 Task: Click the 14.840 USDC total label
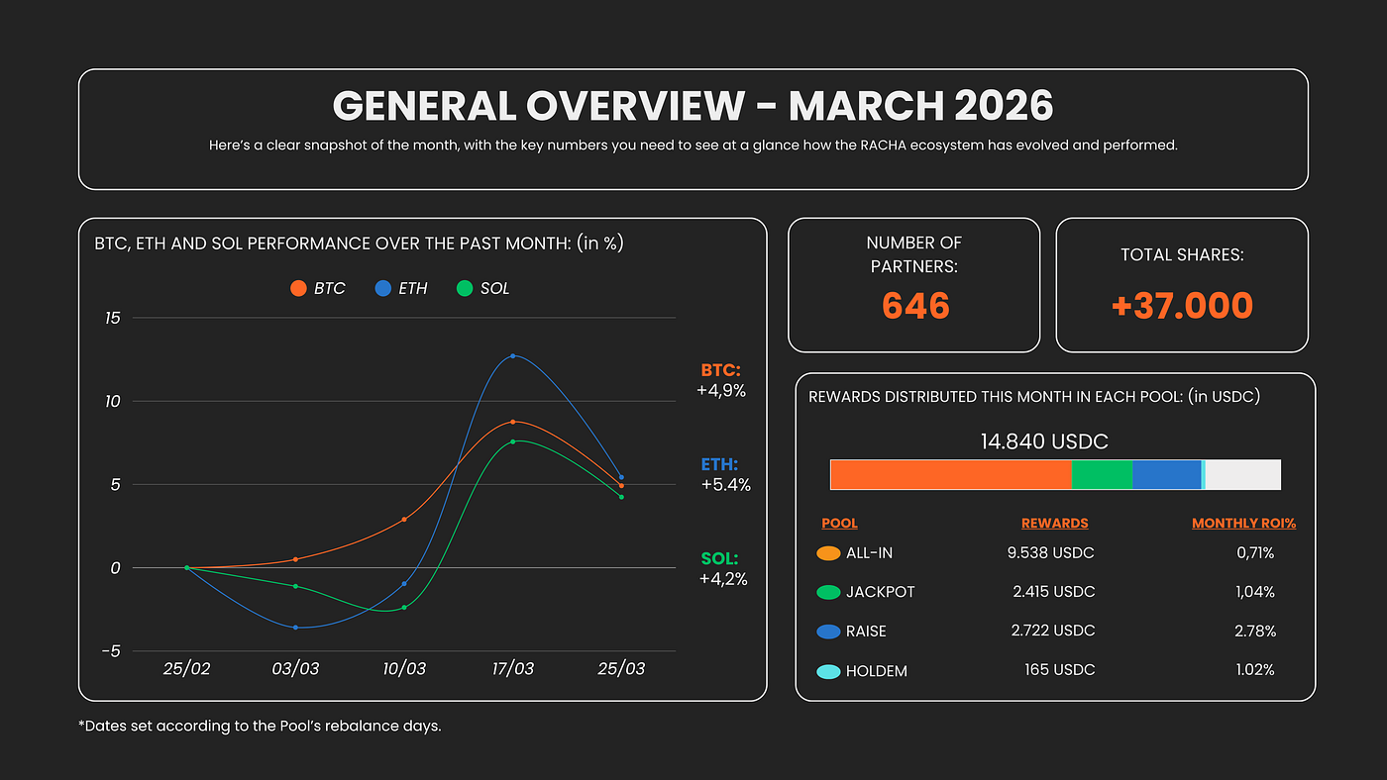click(x=1044, y=441)
